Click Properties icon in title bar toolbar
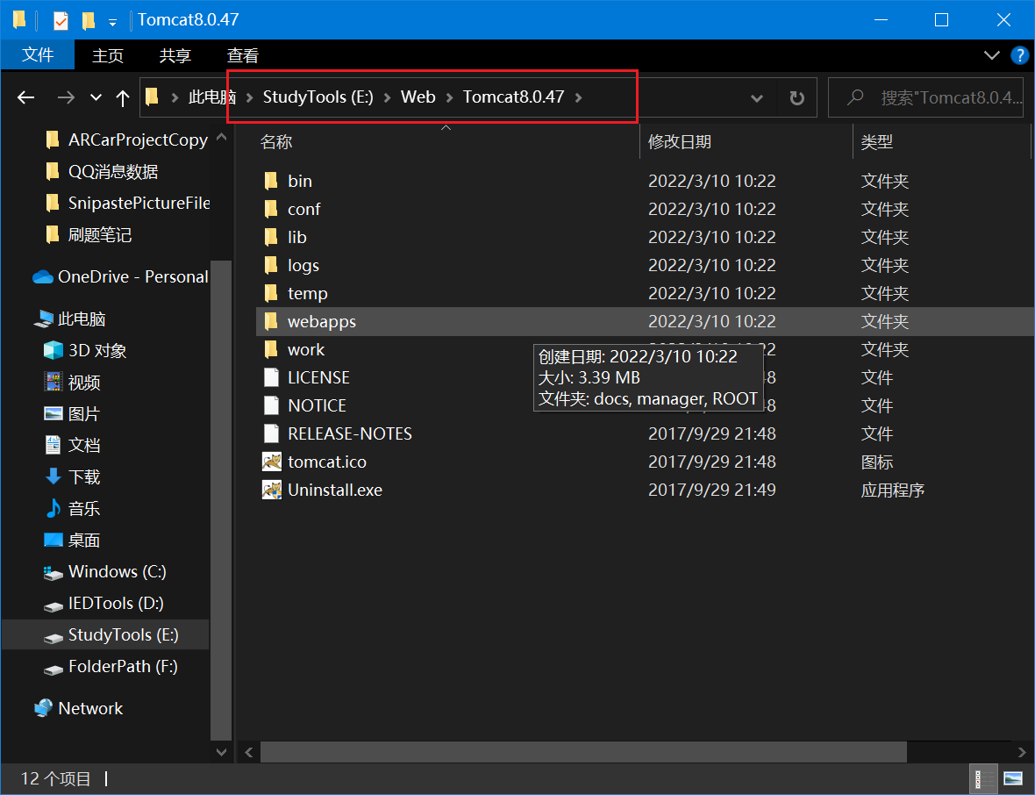The width and height of the screenshot is (1035, 795). click(x=60, y=21)
